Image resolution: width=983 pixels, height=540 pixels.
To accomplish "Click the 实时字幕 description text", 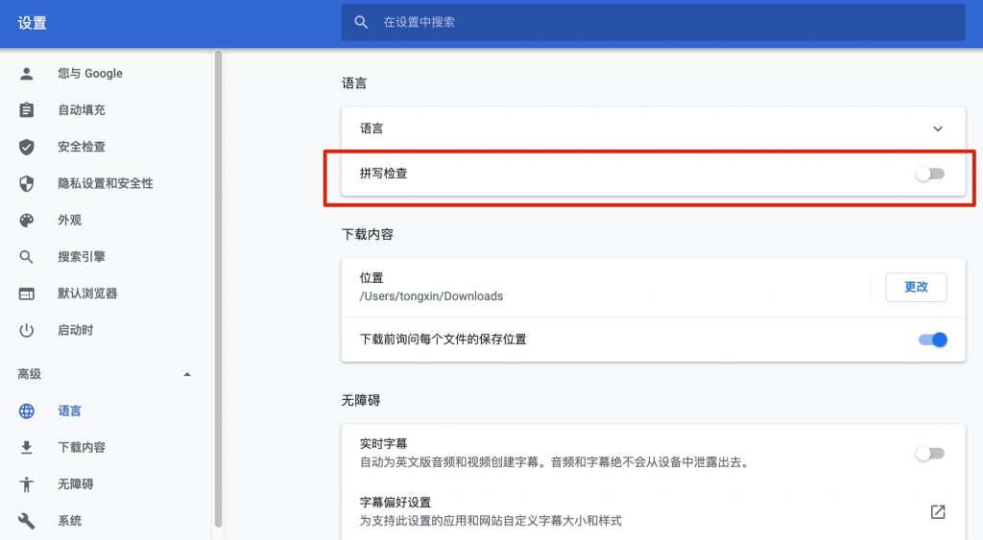I will pyautogui.click(x=554, y=462).
